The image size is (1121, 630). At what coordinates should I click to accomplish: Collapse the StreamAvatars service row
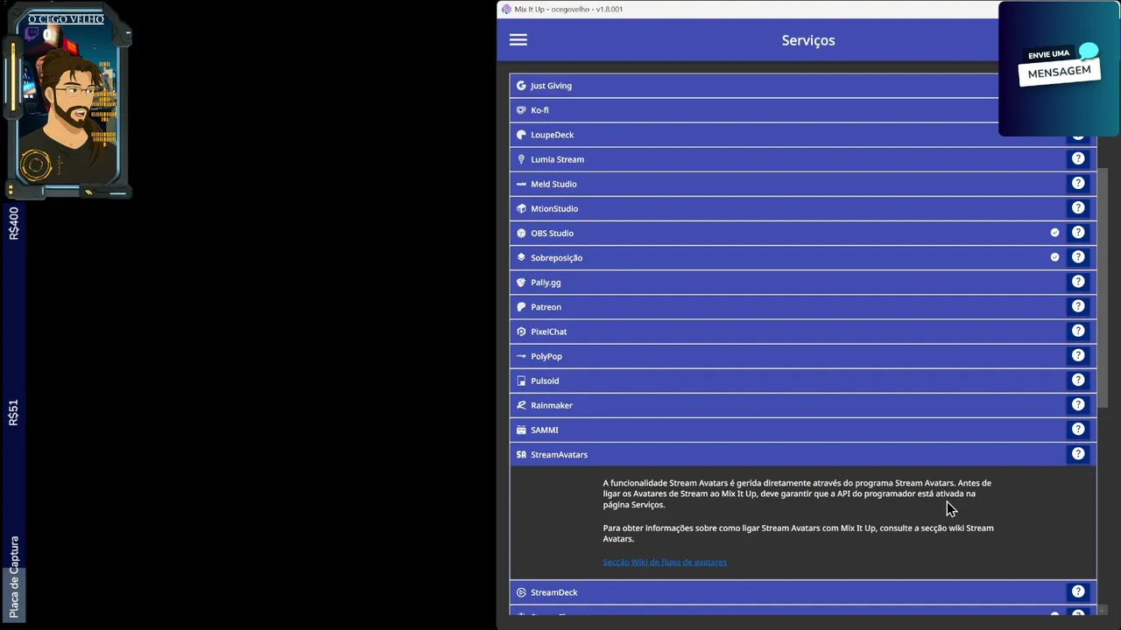click(x=802, y=454)
